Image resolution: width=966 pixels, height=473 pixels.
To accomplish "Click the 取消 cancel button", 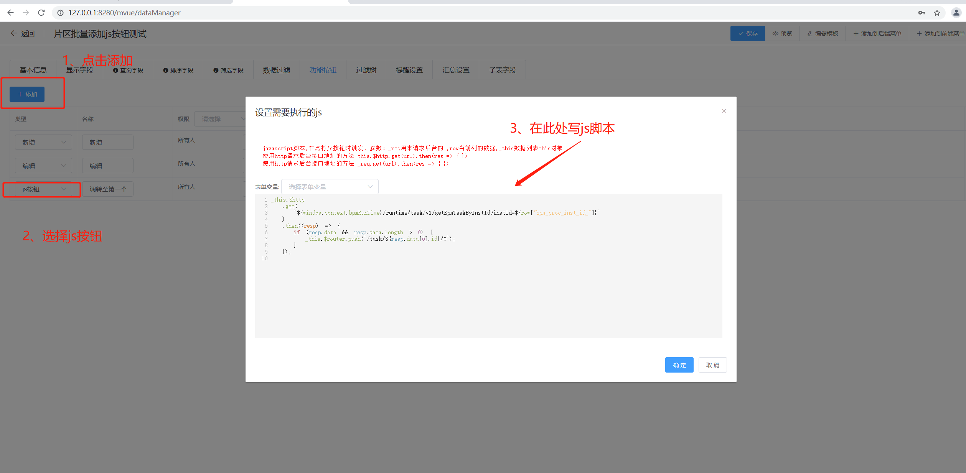I will (712, 365).
